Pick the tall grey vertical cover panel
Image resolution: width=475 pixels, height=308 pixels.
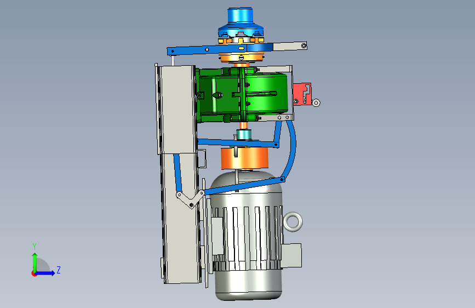pos(179,174)
